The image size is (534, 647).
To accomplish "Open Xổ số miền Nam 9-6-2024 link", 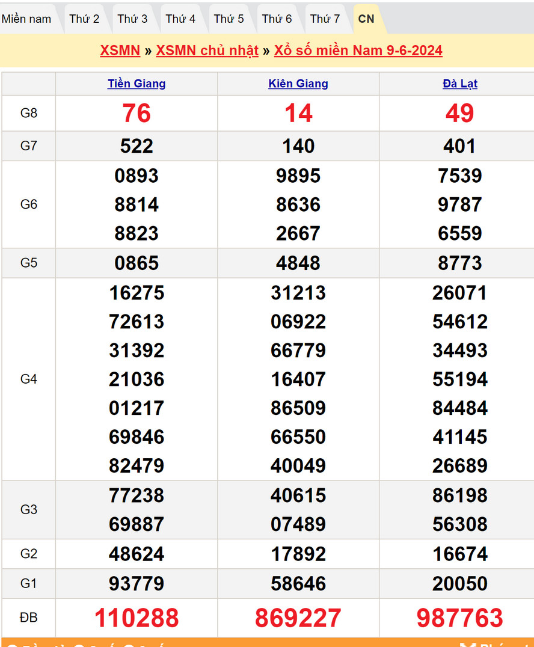I will pyautogui.click(x=358, y=51).
